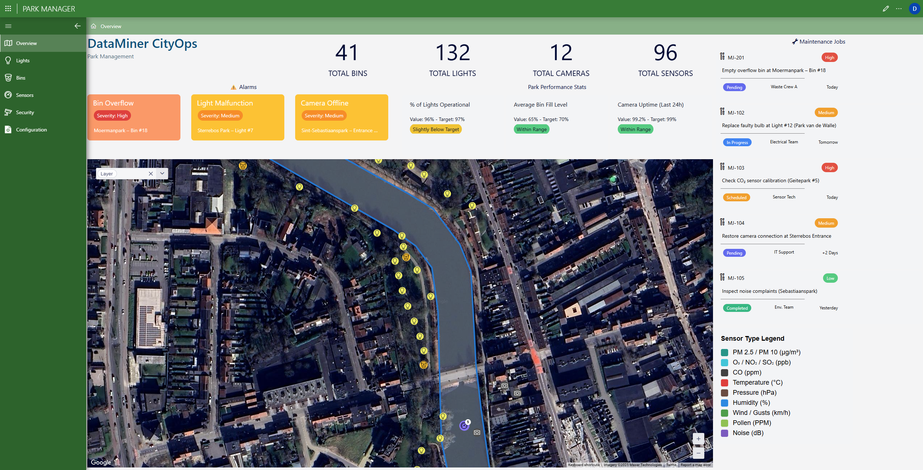
Task: Click the Noise (dB) purple legend swatch
Action: 724,433
